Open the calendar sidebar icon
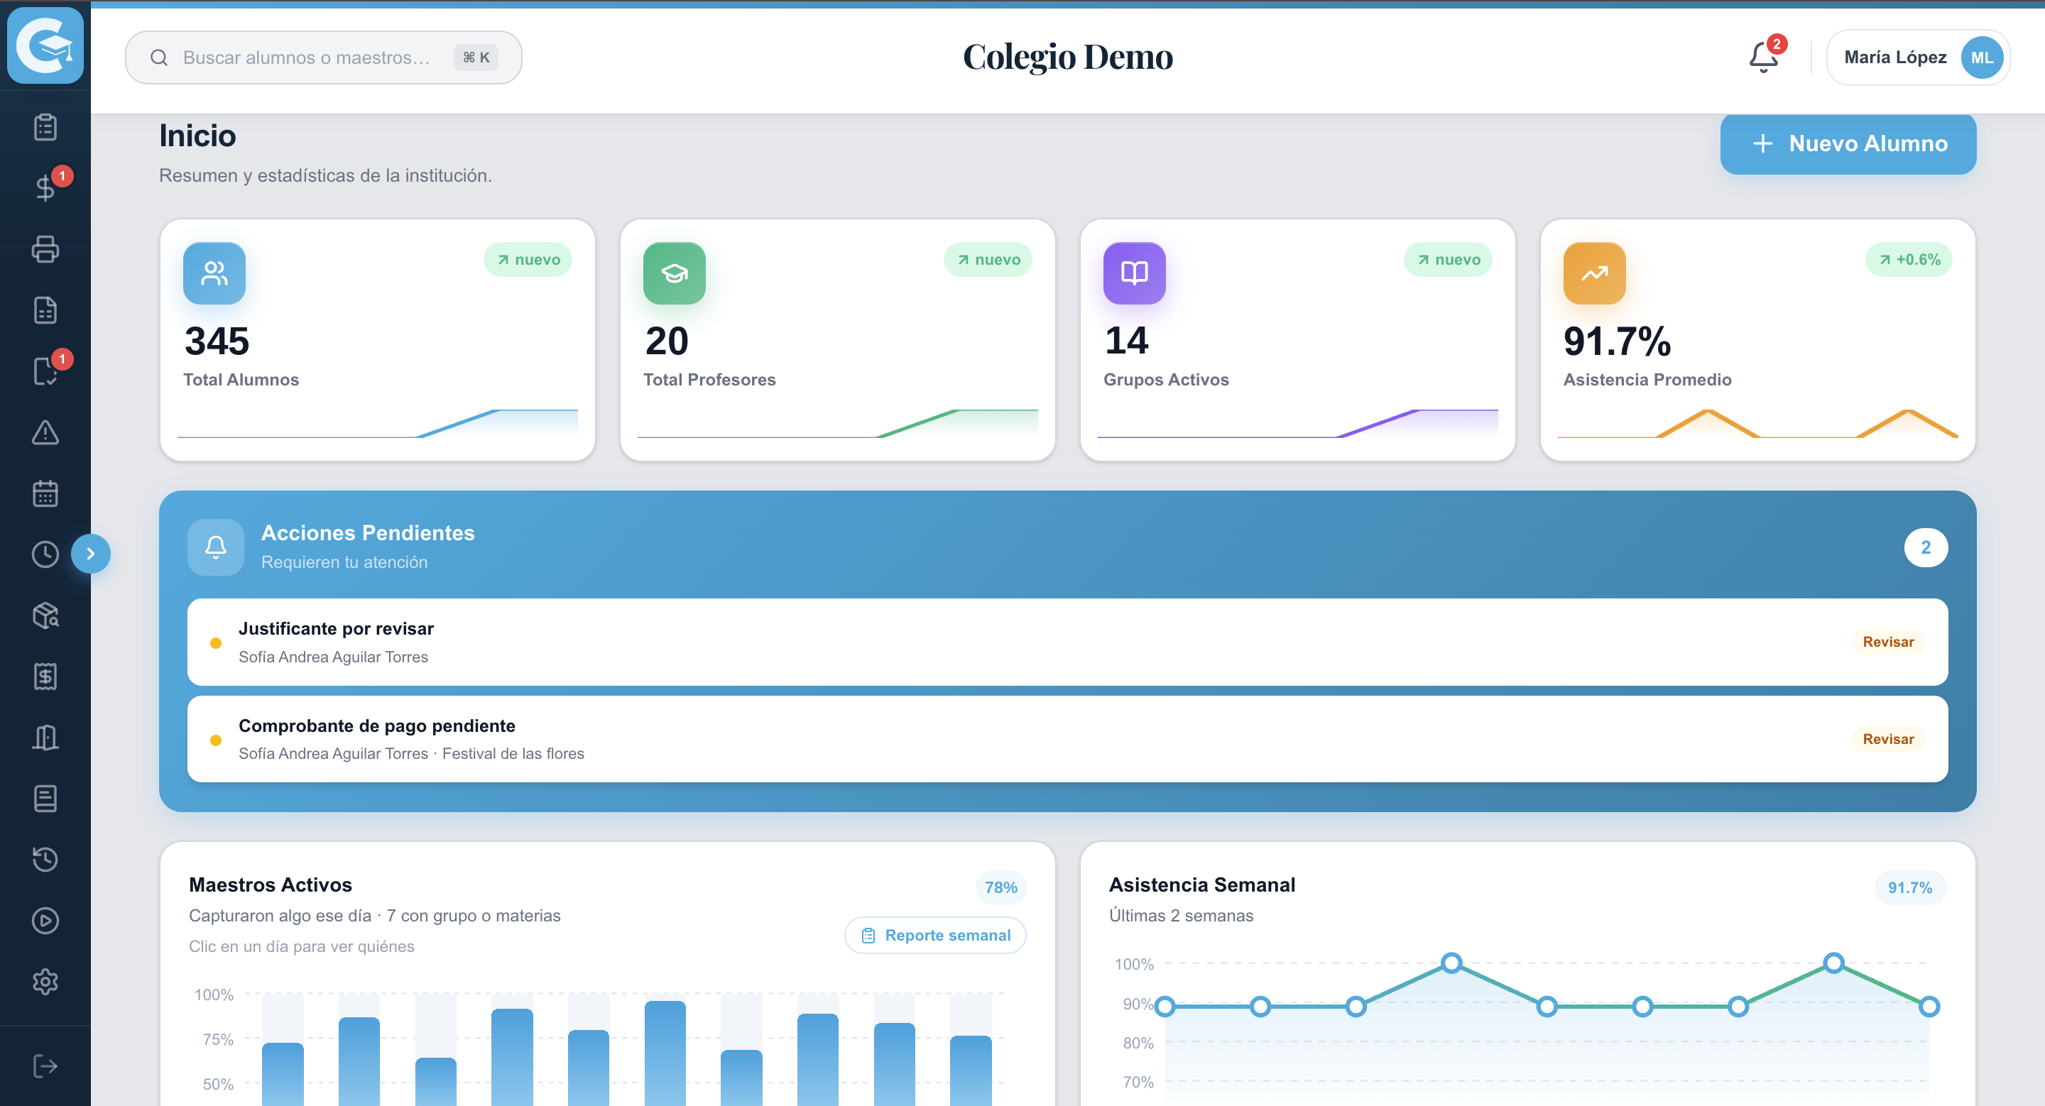Screen dimensions: 2045x1106 pos(45,493)
